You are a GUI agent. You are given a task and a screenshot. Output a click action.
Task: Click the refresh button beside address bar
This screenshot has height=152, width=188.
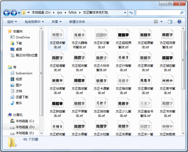coord(131,12)
